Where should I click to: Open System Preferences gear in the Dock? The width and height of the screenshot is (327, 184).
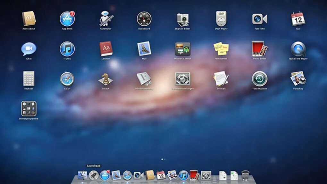coord(206,175)
